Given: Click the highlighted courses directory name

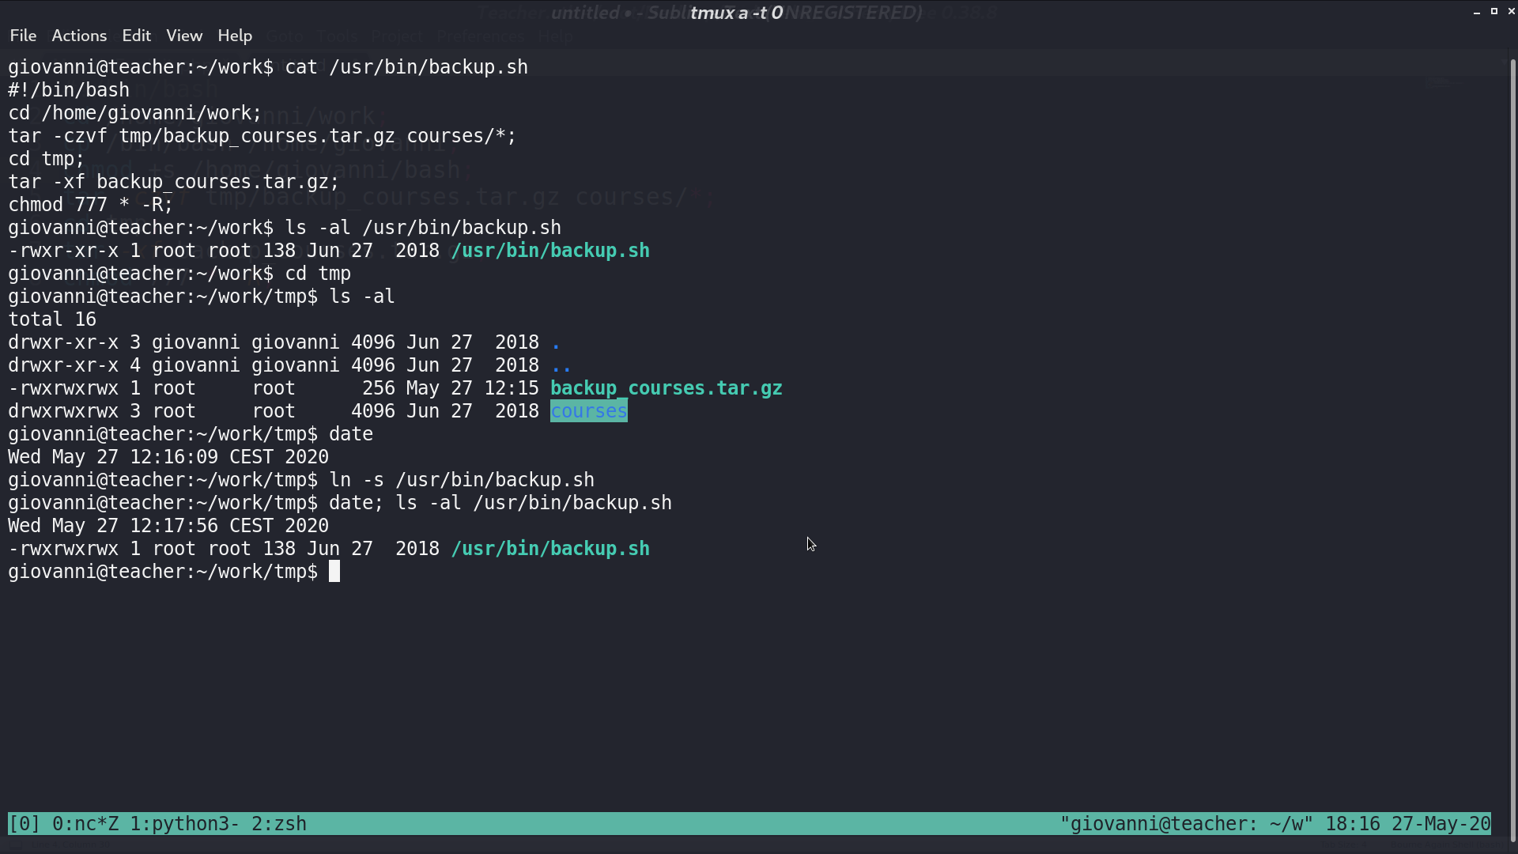Looking at the screenshot, I should 589,411.
